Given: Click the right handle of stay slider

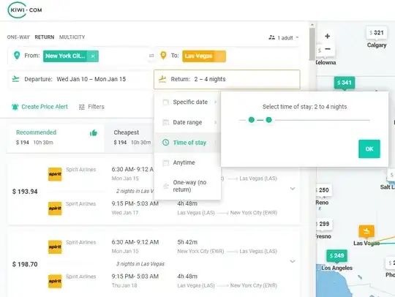Looking at the screenshot, I should pyautogui.click(x=268, y=120).
